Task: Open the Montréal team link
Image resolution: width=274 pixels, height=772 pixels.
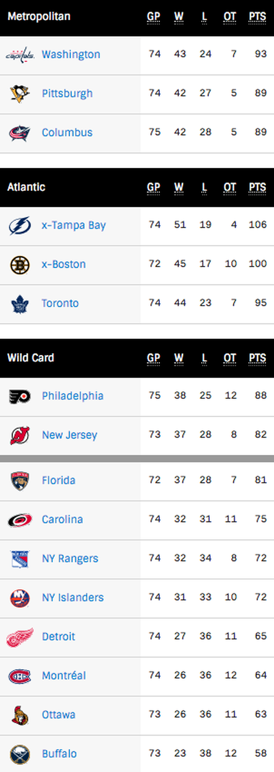Action: click(x=64, y=675)
